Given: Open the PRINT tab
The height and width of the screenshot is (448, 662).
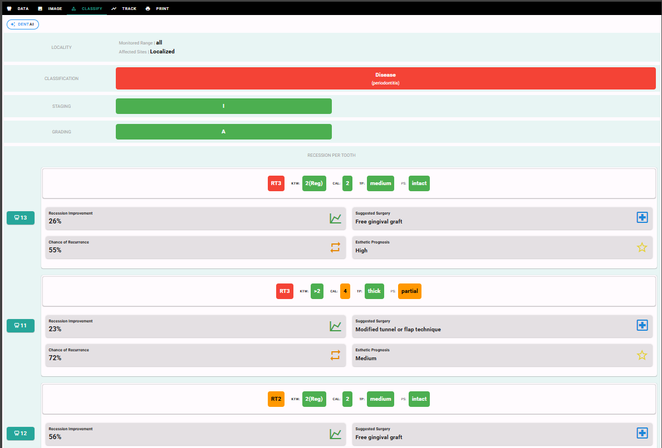Looking at the screenshot, I should 157,8.
